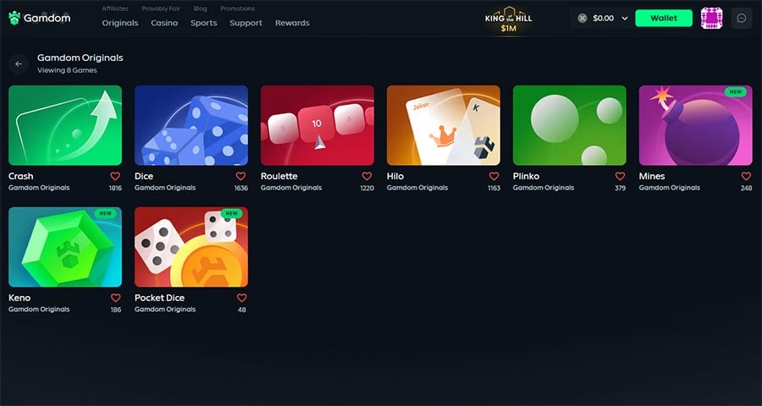762x406 pixels.
Task: Click the green Wallet button
Action: point(664,18)
